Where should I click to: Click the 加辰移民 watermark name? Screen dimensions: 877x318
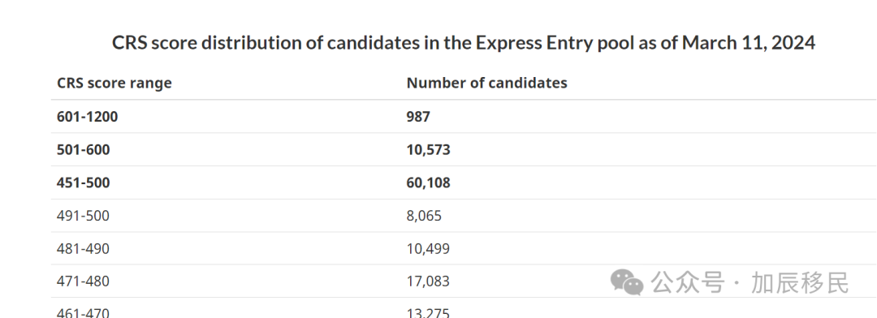click(x=801, y=282)
